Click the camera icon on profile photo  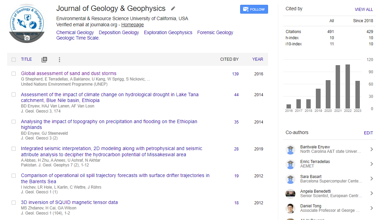(27, 38)
